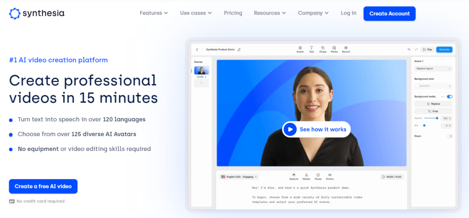Click the Crop button
The height and width of the screenshot is (218, 469).
tap(433, 111)
